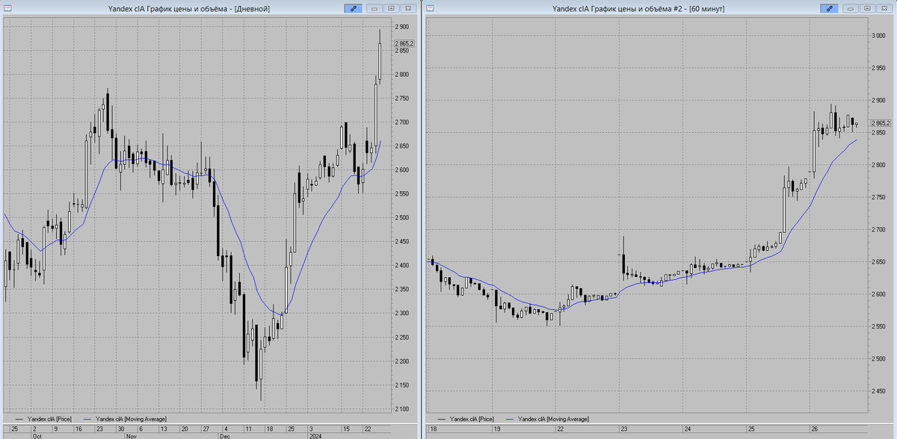This screenshot has width=897, height=439.
Task: Click the Nov month label on the daily time axis
Action: click(131, 435)
